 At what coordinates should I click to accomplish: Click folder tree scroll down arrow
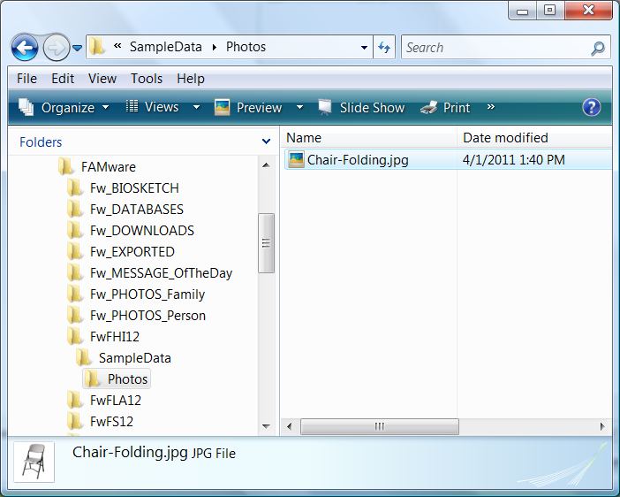266,426
